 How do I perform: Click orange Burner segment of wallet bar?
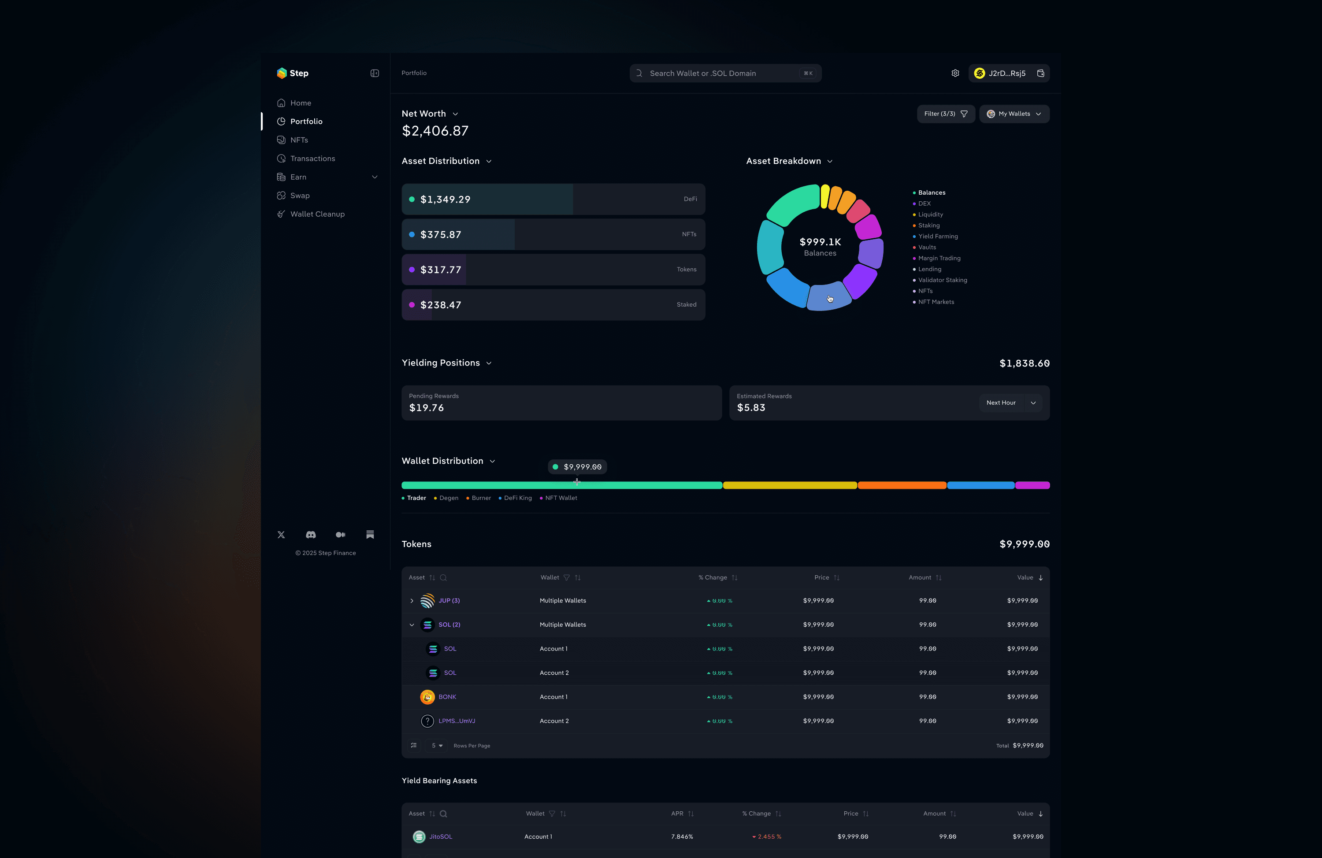(x=902, y=485)
